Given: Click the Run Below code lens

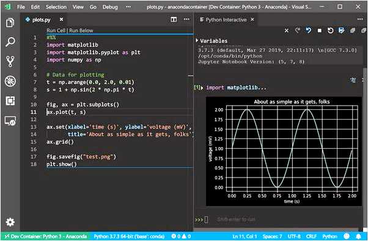Looking at the screenshot, I should click(81, 31).
